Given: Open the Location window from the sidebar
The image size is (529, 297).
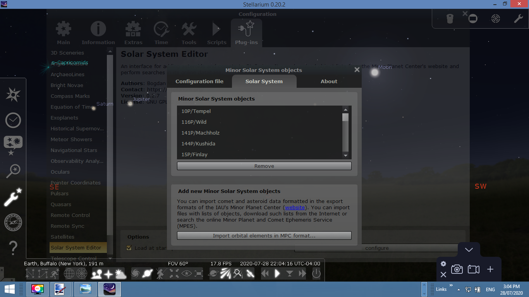Looking at the screenshot, I should (x=13, y=95).
